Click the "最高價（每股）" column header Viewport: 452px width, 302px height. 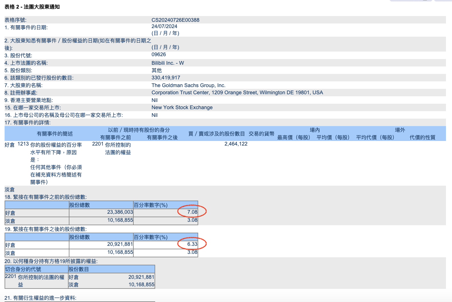click(294, 138)
